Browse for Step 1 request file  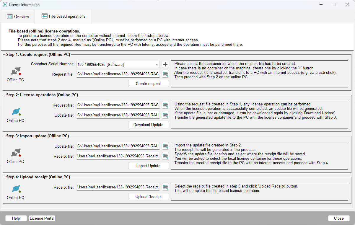click(x=165, y=74)
